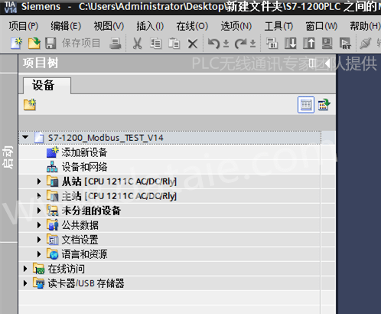
Task: Open the 工具(T) menu
Action: coord(278,26)
